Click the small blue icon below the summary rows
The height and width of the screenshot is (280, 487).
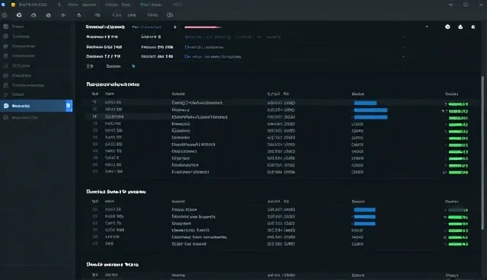pyautogui.click(x=134, y=66)
